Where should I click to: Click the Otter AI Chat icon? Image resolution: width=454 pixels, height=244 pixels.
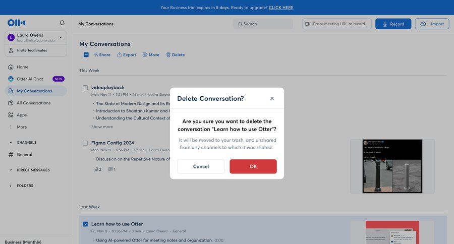[11, 79]
